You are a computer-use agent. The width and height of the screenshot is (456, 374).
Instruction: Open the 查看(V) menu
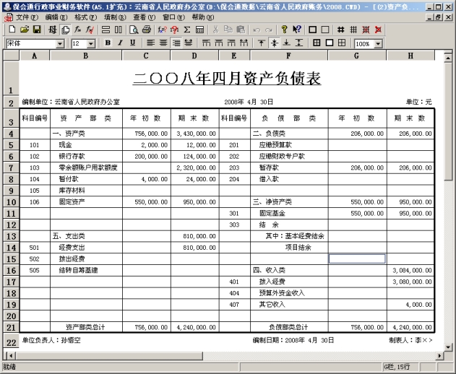point(144,17)
